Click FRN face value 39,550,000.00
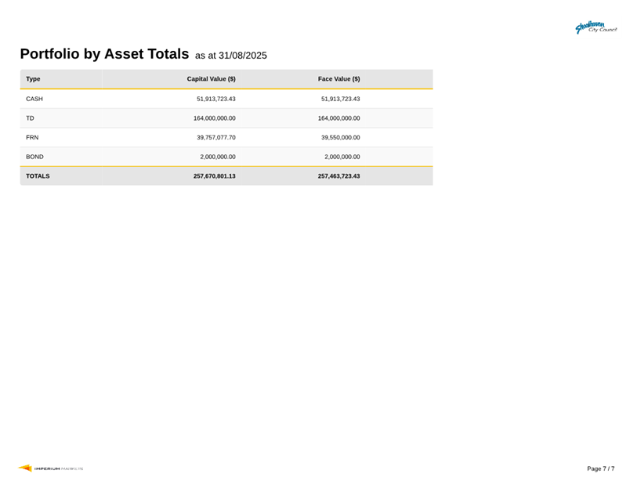 tap(340, 137)
